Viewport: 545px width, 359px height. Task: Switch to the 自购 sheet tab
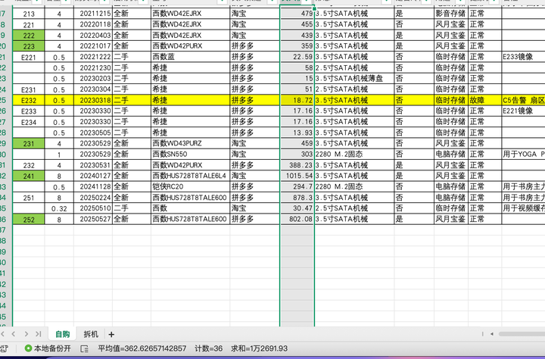[63, 334]
